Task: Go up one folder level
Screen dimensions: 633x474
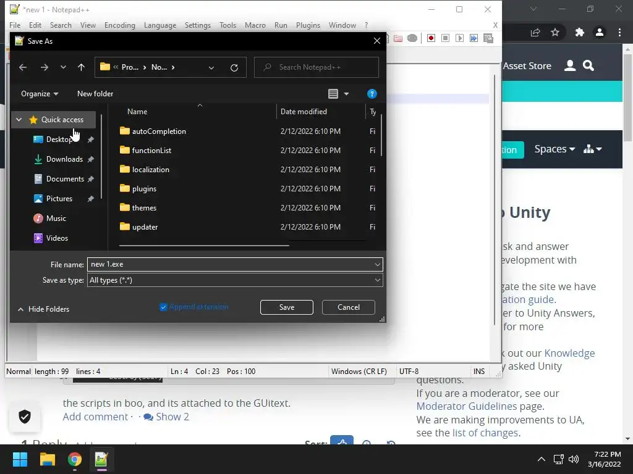Action: click(x=81, y=67)
